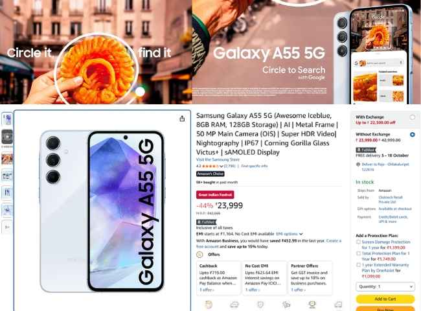The width and height of the screenshot is (421, 311).
Task: Open the Visit the Samsung Store link
Action: click(x=218, y=159)
